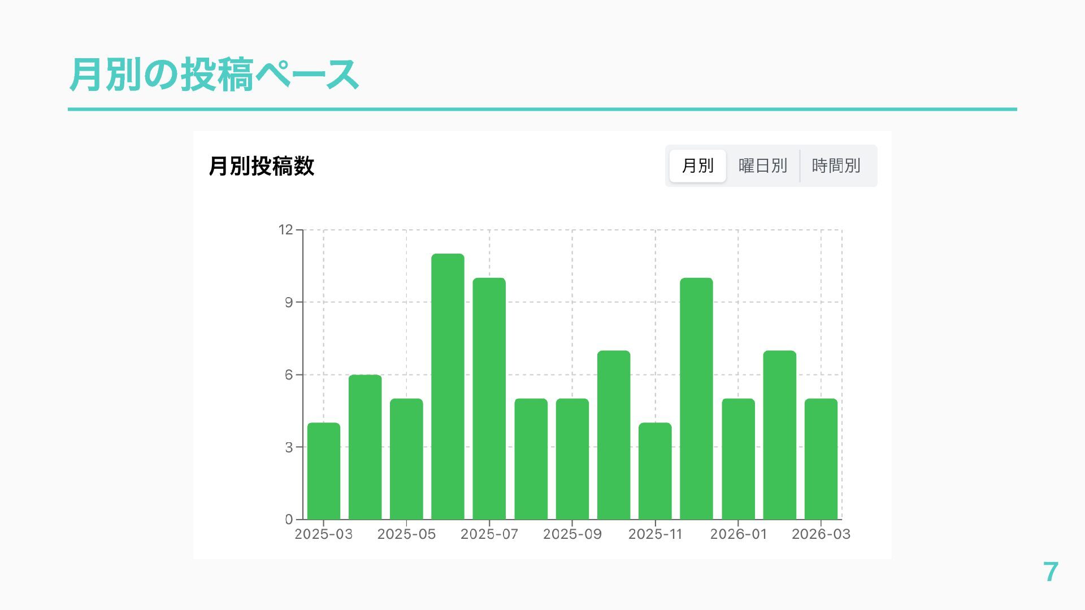Click the 2025-04 bar with value 6
Image resolution: width=1085 pixels, height=610 pixels.
coord(365,447)
